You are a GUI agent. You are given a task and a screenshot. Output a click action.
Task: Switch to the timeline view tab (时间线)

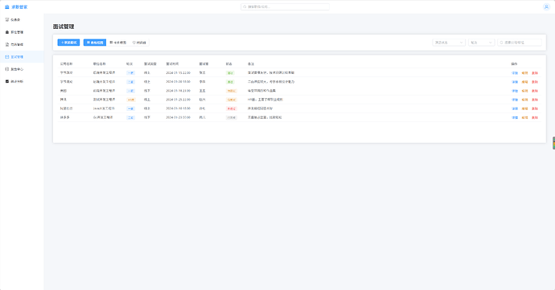click(139, 43)
